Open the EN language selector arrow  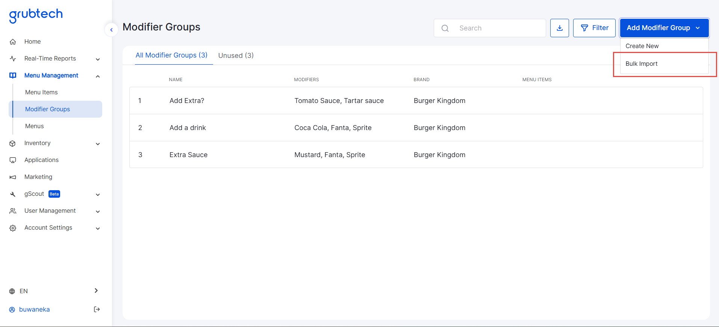tap(96, 291)
